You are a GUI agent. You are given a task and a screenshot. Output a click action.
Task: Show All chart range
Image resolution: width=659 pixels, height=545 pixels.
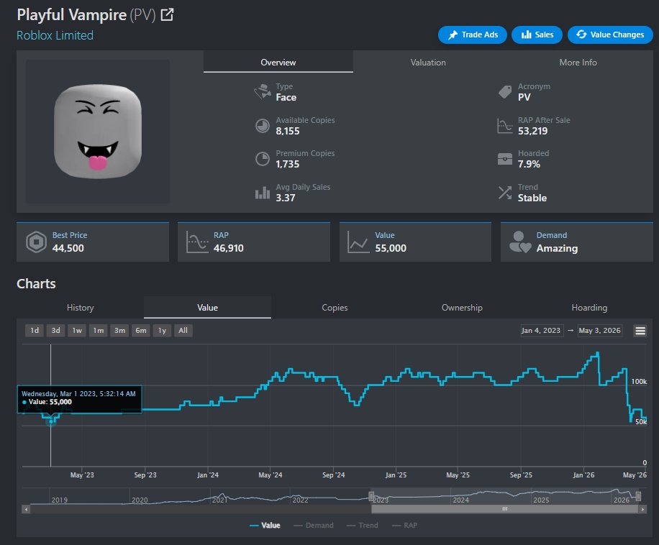[x=183, y=331]
